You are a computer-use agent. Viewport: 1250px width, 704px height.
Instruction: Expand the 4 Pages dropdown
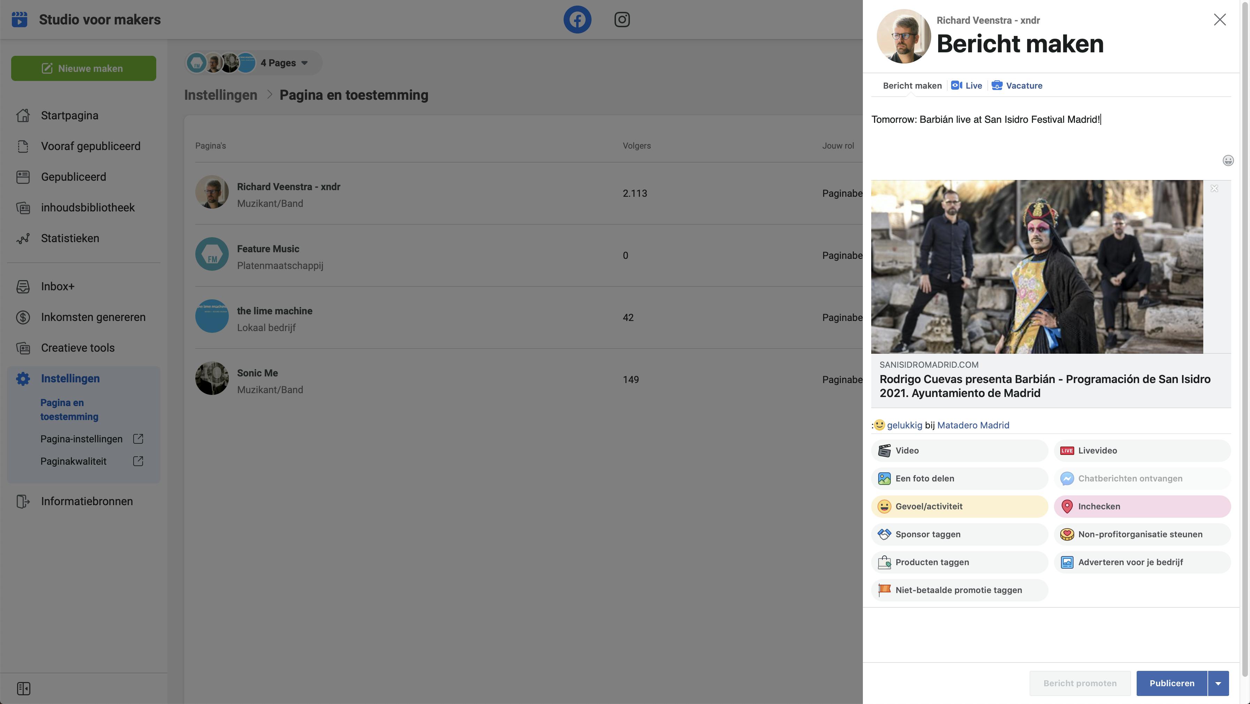(284, 63)
